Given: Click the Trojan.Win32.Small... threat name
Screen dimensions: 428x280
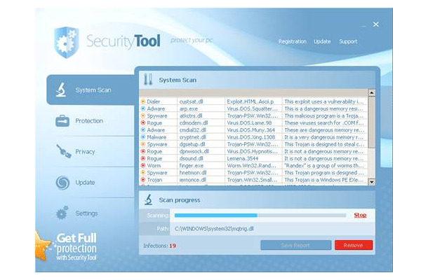Looking at the screenshot, I should (252, 180).
